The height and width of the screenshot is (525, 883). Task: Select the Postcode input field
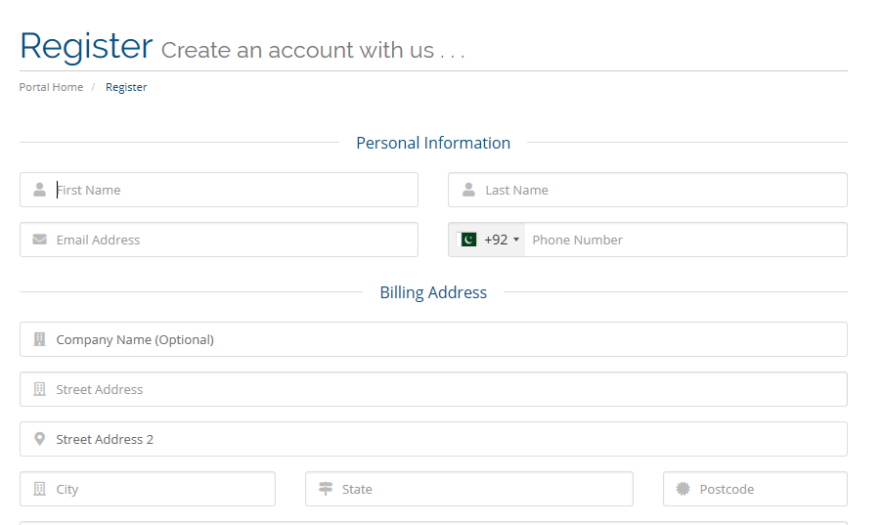tap(755, 489)
